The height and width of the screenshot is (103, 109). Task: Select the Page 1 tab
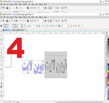pos(18,102)
